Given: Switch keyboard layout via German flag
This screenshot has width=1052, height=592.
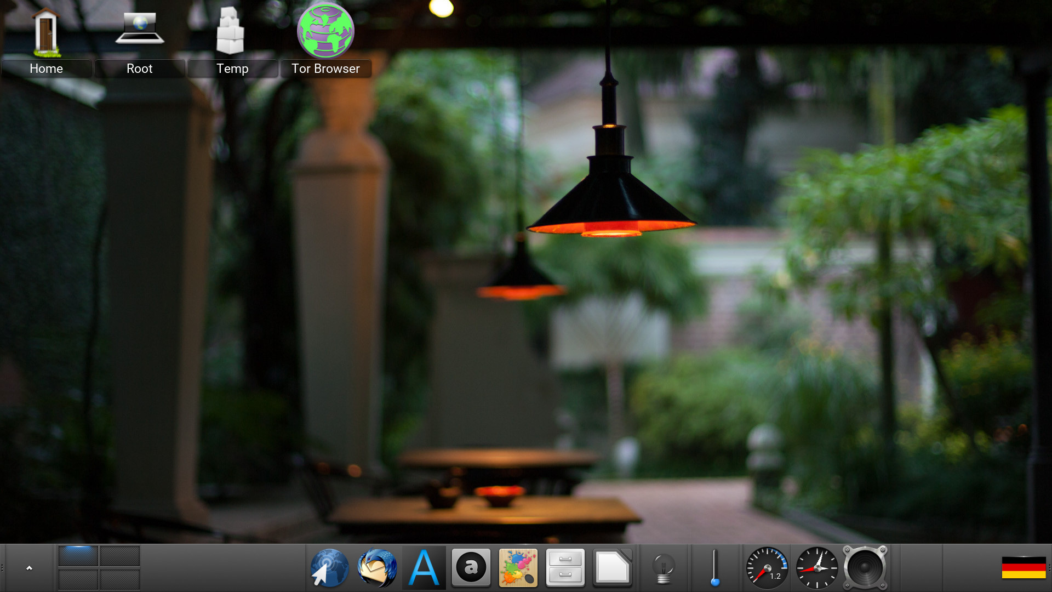Looking at the screenshot, I should [x=1024, y=568].
